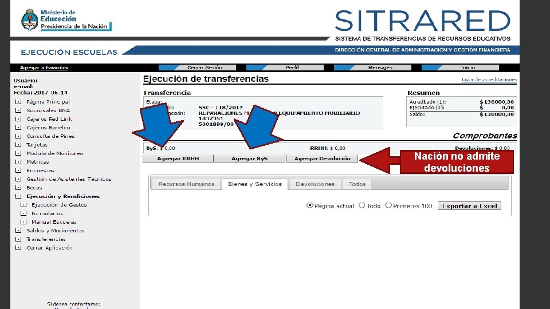Select Ejecución y Rendiciones section
550x309 pixels.
pyautogui.click(x=63, y=196)
